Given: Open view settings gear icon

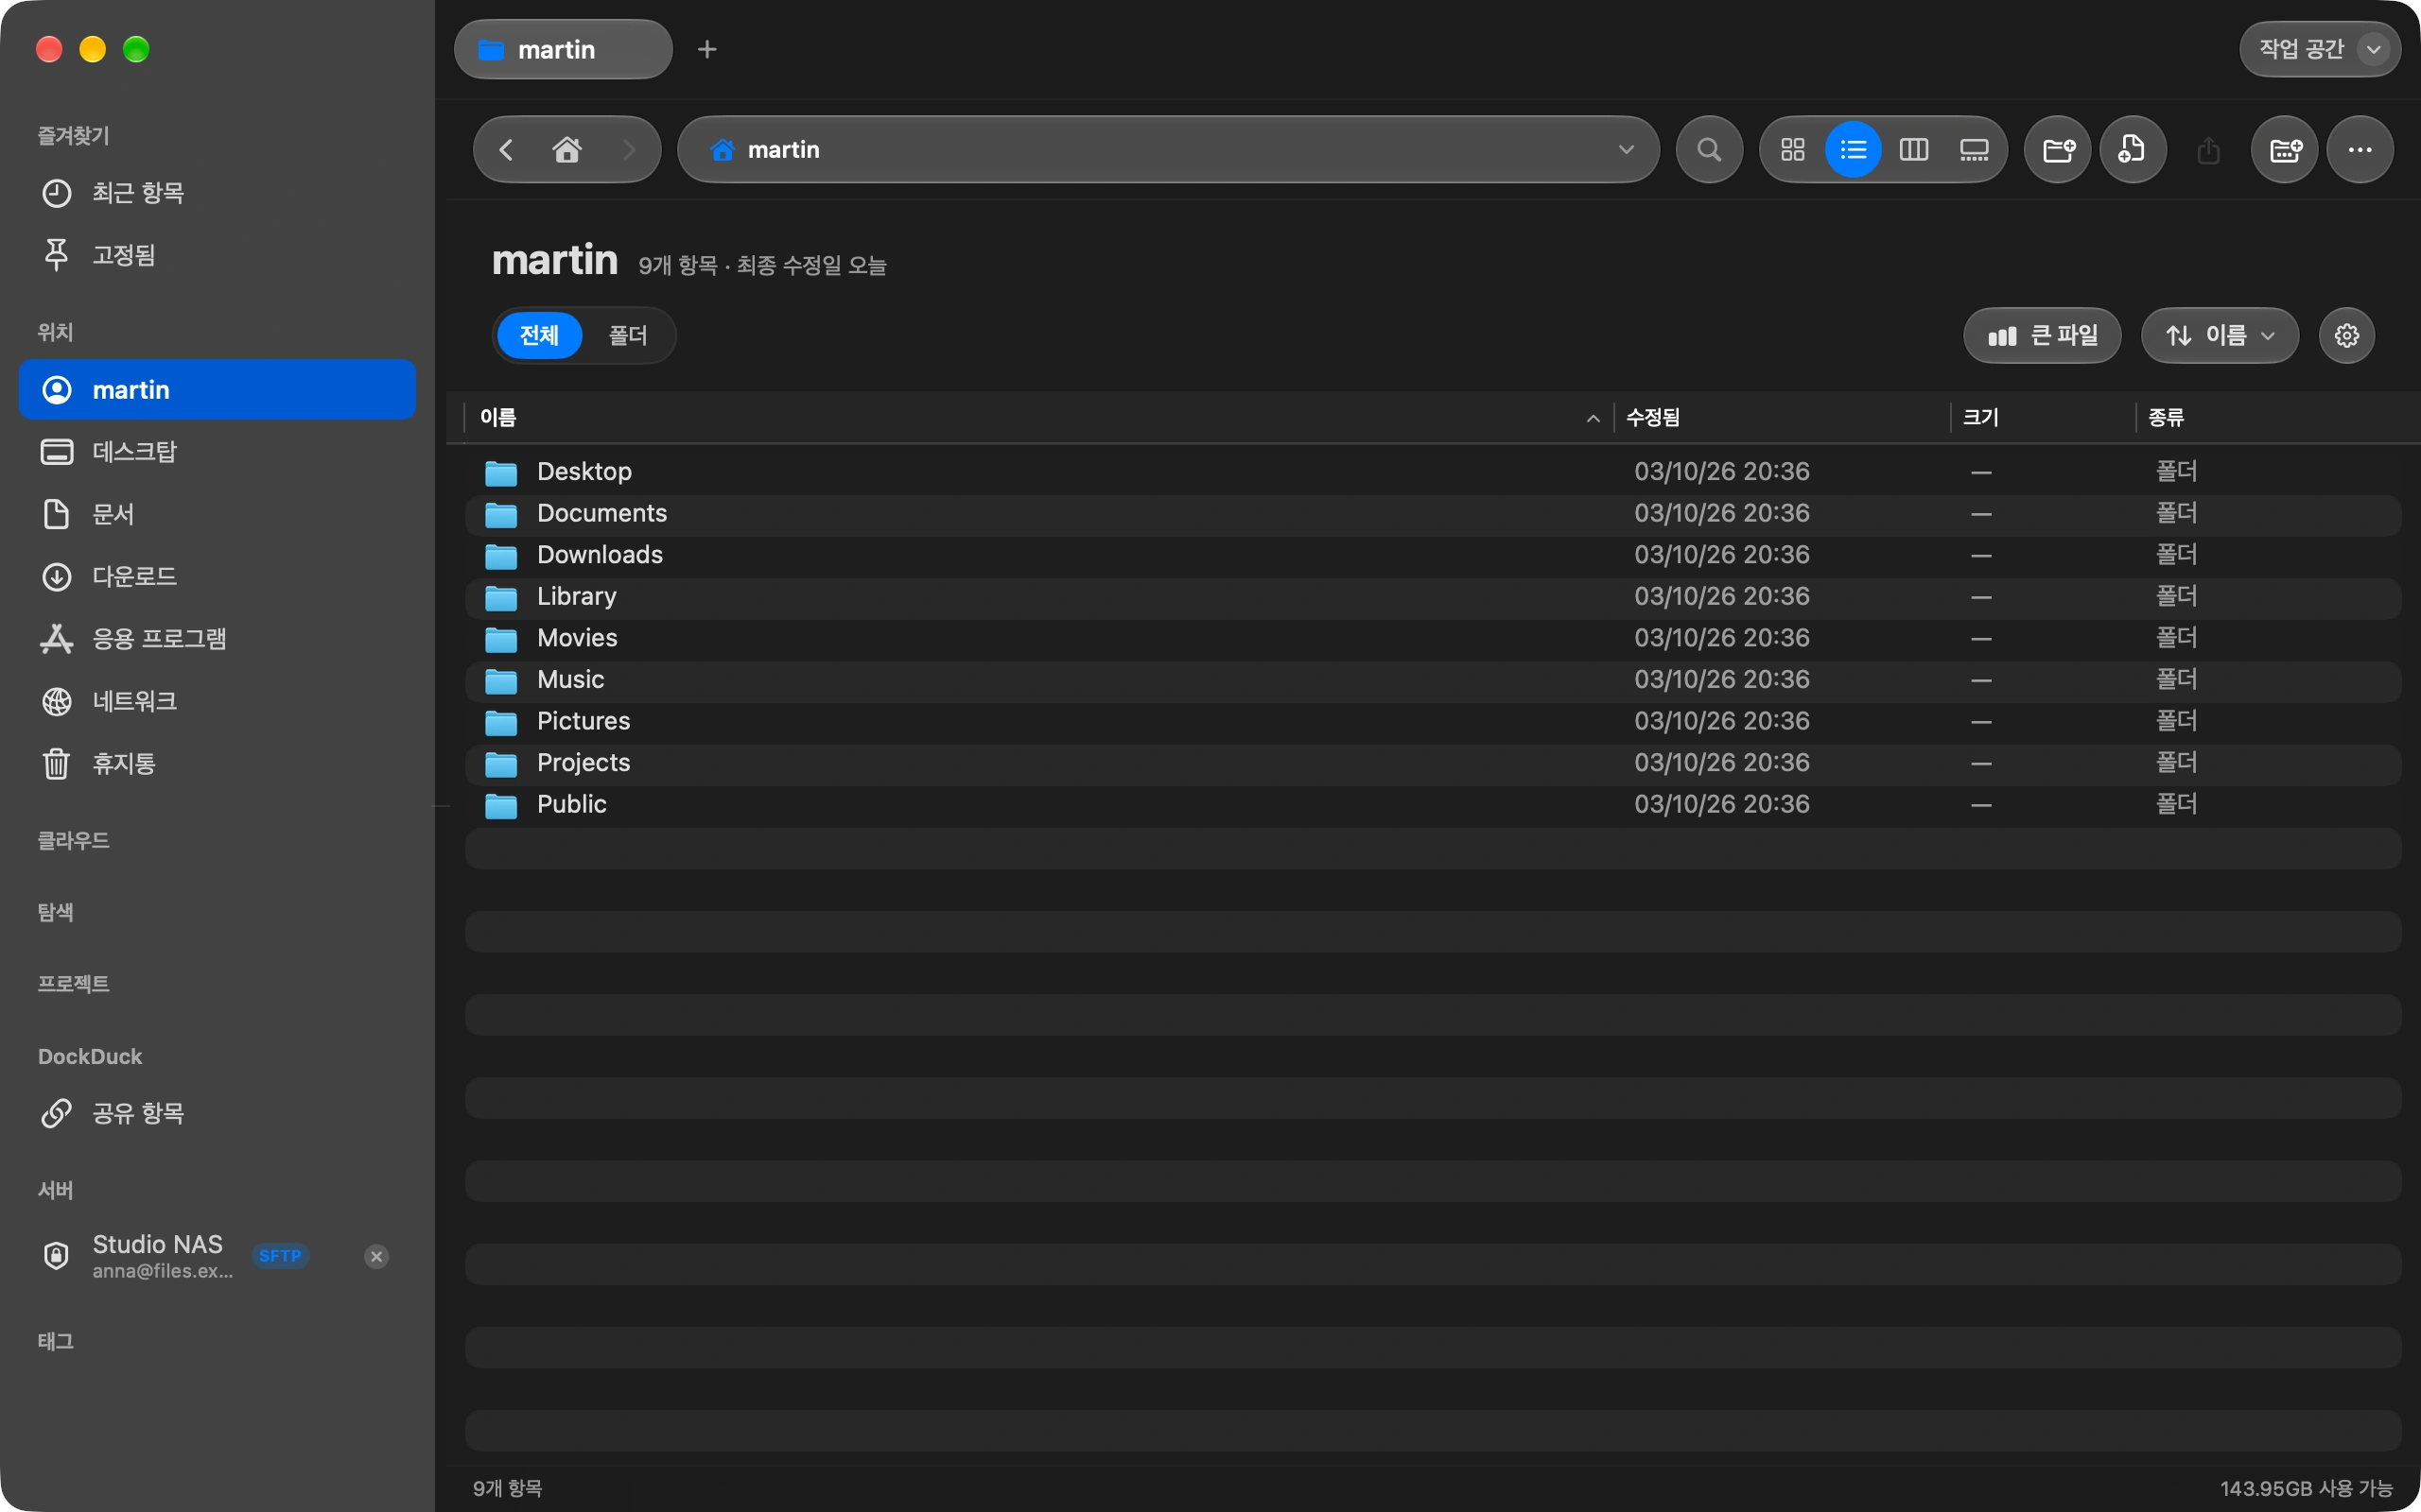Looking at the screenshot, I should click(2347, 336).
